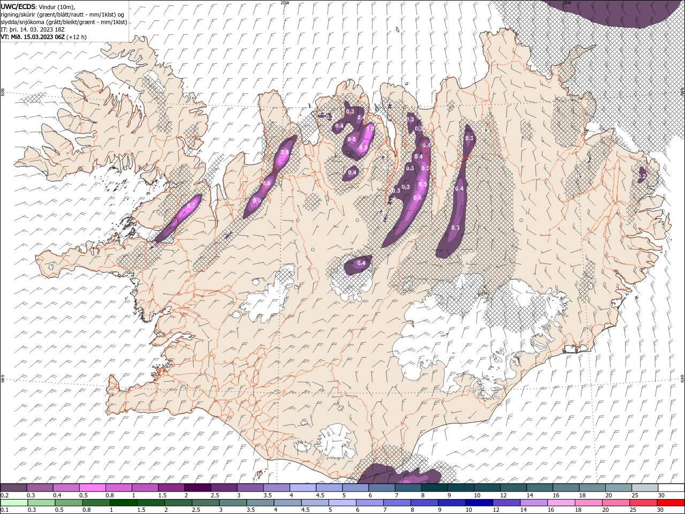
Task: Click the initial time line 'IT: þri. 14. 03. 2023 18Z'
Action: (33, 29)
